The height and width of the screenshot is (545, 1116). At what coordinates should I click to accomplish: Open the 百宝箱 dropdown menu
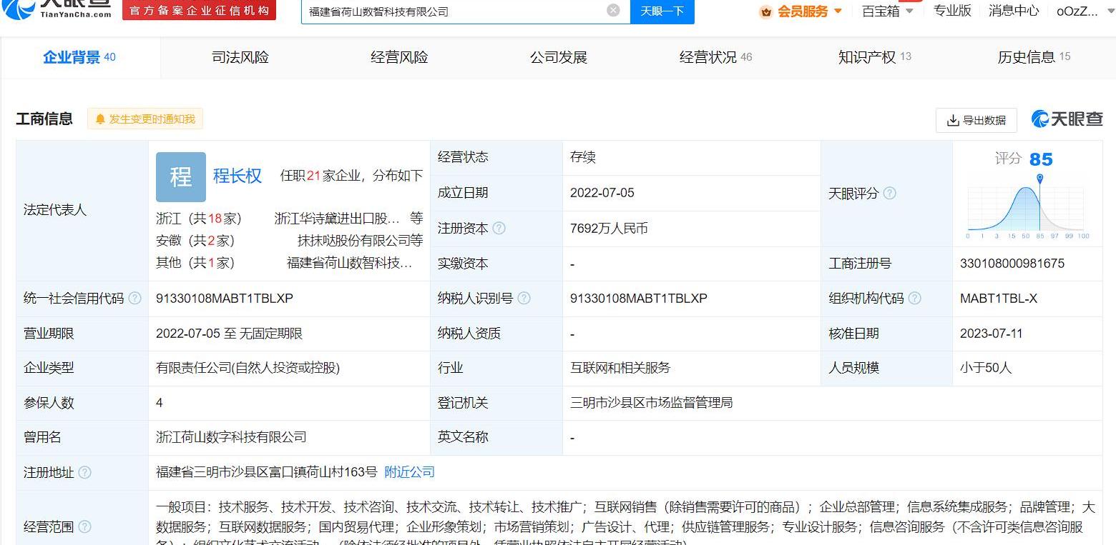pos(887,11)
